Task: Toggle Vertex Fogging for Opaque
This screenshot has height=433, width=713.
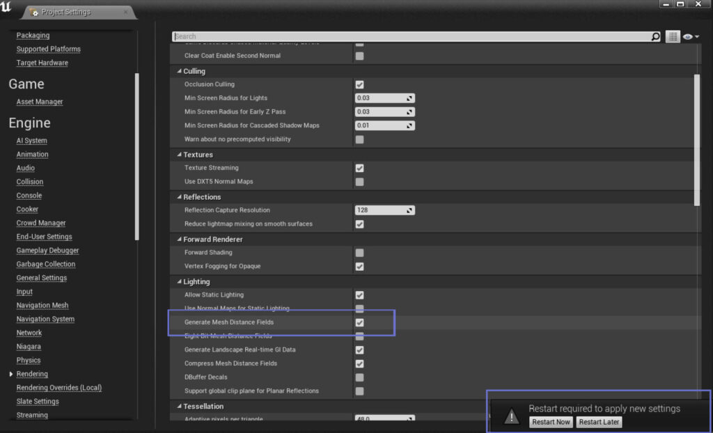Action: 360,267
